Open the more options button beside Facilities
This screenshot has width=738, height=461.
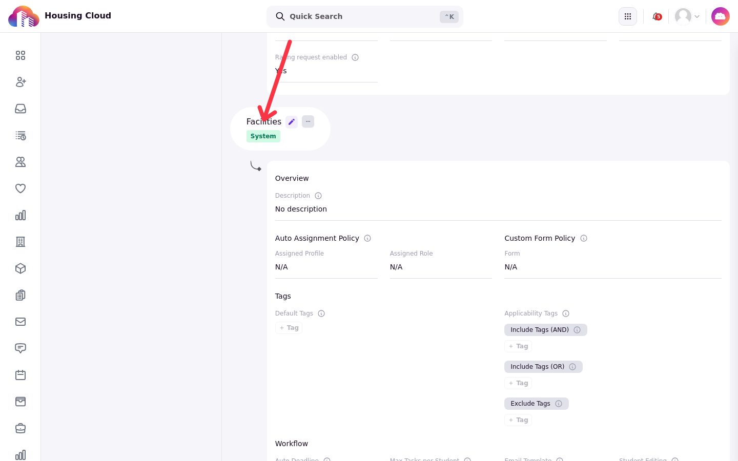click(x=308, y=121)
